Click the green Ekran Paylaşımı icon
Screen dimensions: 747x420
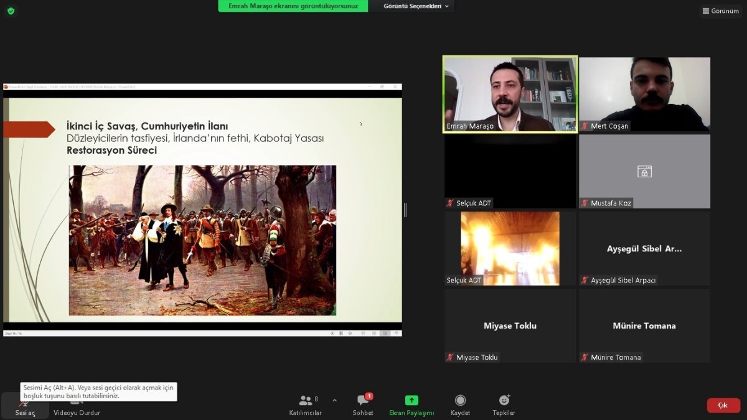(x=411, y=401)
